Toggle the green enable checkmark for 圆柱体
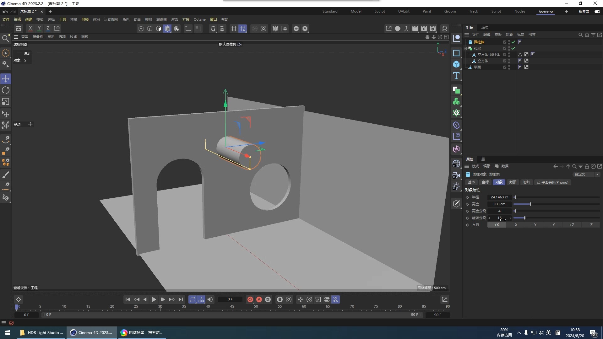The height and width of the screenshot is (339, 603). tap(513, 42)
